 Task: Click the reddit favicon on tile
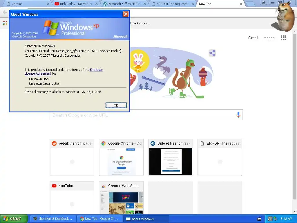[54, 143]
